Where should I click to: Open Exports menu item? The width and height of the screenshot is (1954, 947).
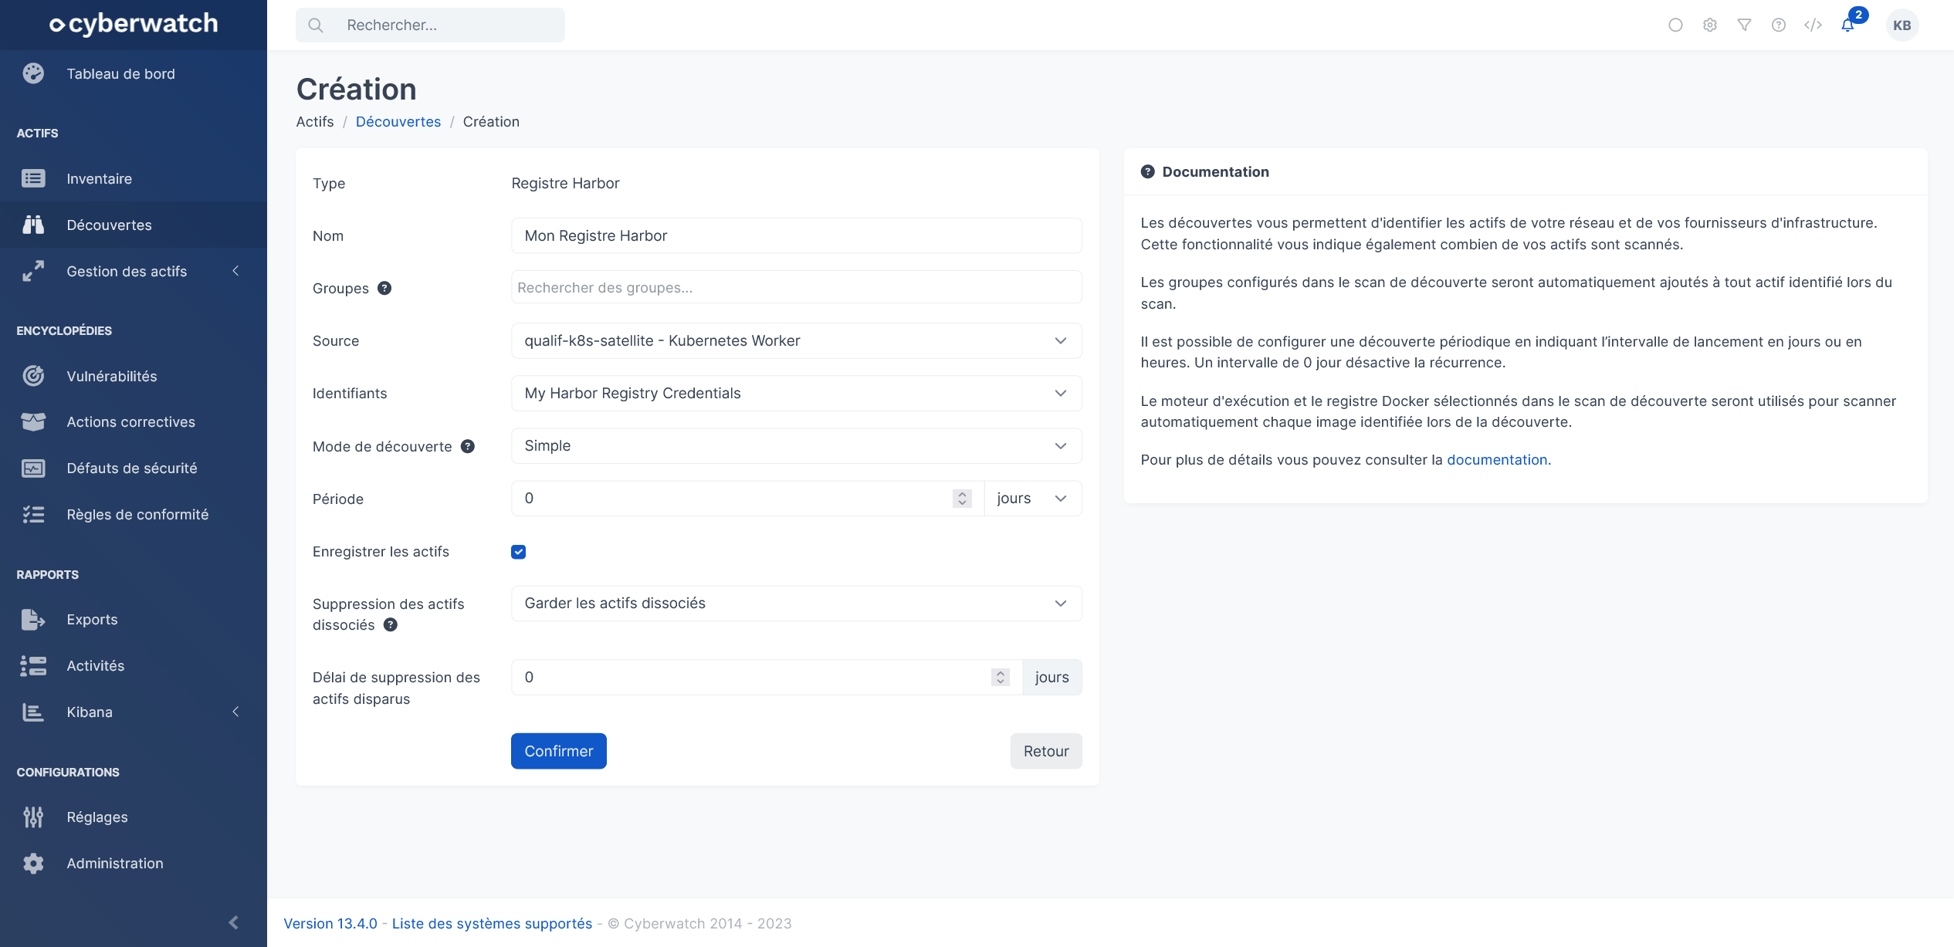pyautogui.click(x=134, y=619)
